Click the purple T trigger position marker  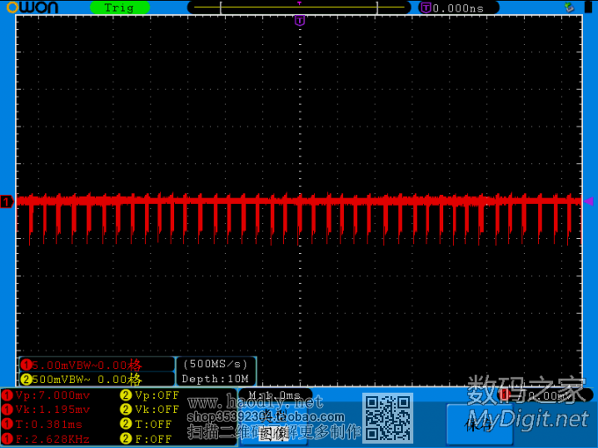pos(300,20)
